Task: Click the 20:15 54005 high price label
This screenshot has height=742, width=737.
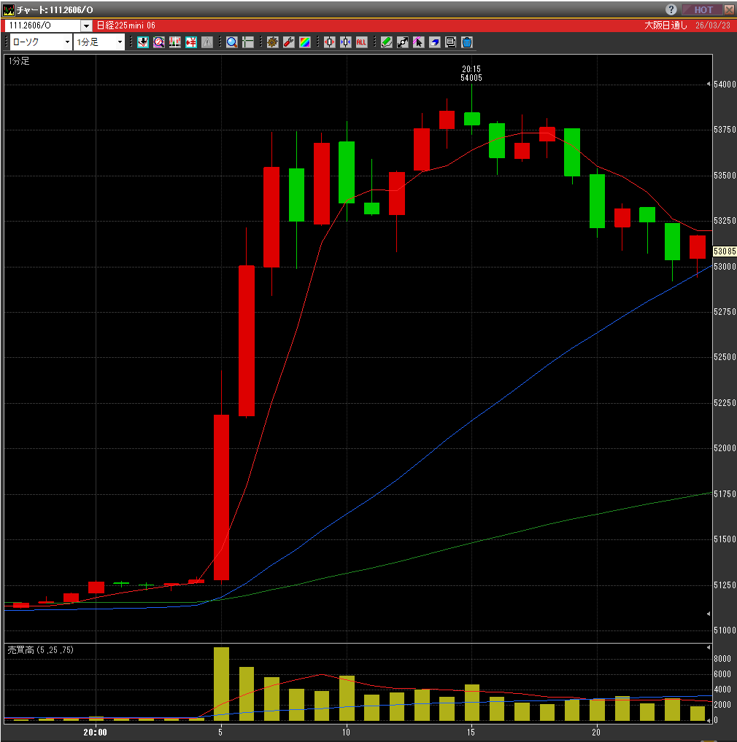Action: click(x=471, y=74)
